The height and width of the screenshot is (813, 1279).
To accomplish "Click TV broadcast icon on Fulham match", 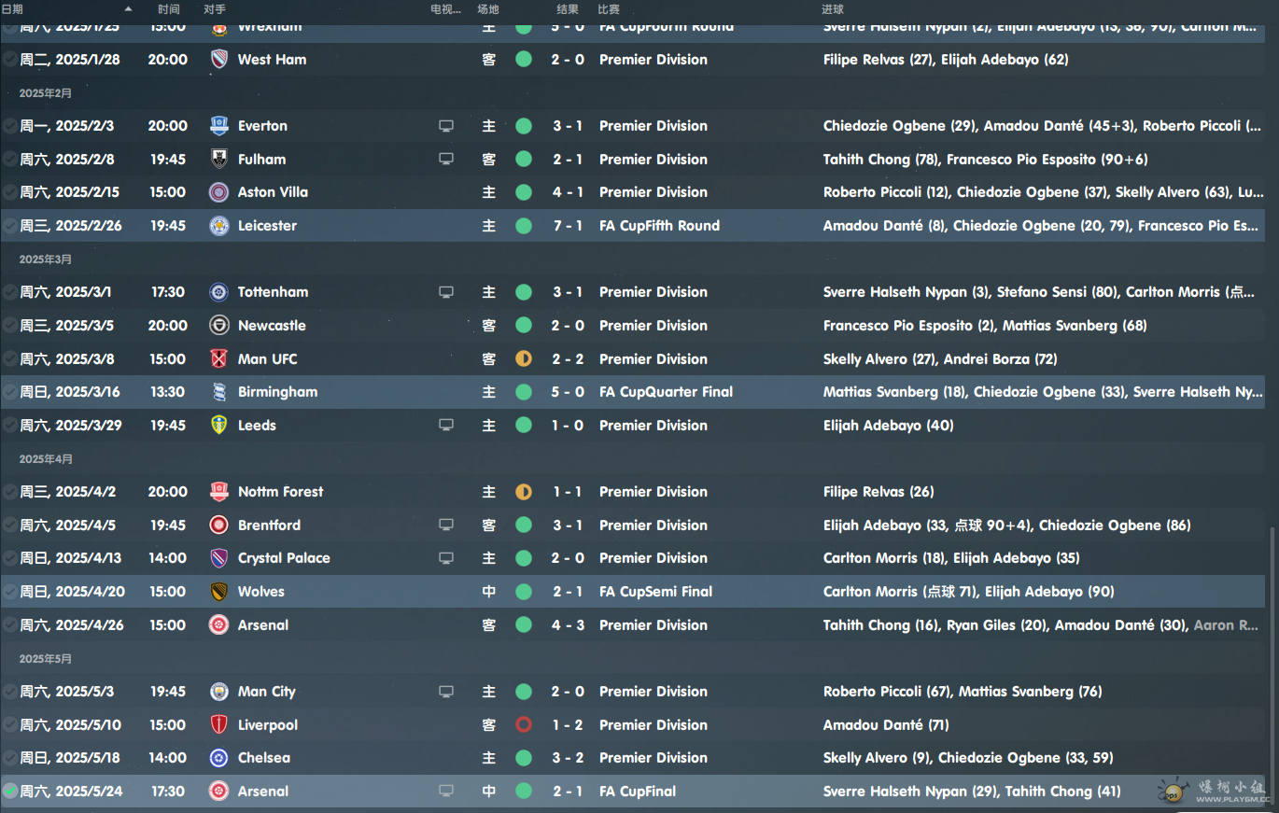I will point(446,160).
